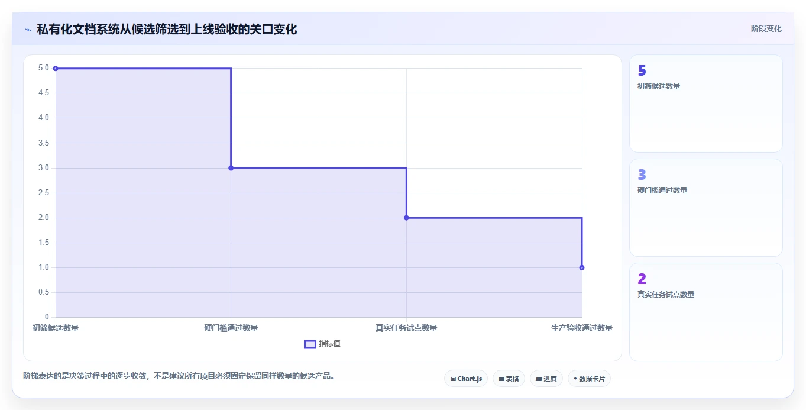Open the 硬门槛通过数量 stat card
The height and width of the screenshot is (410, 806).
[706, 208]
